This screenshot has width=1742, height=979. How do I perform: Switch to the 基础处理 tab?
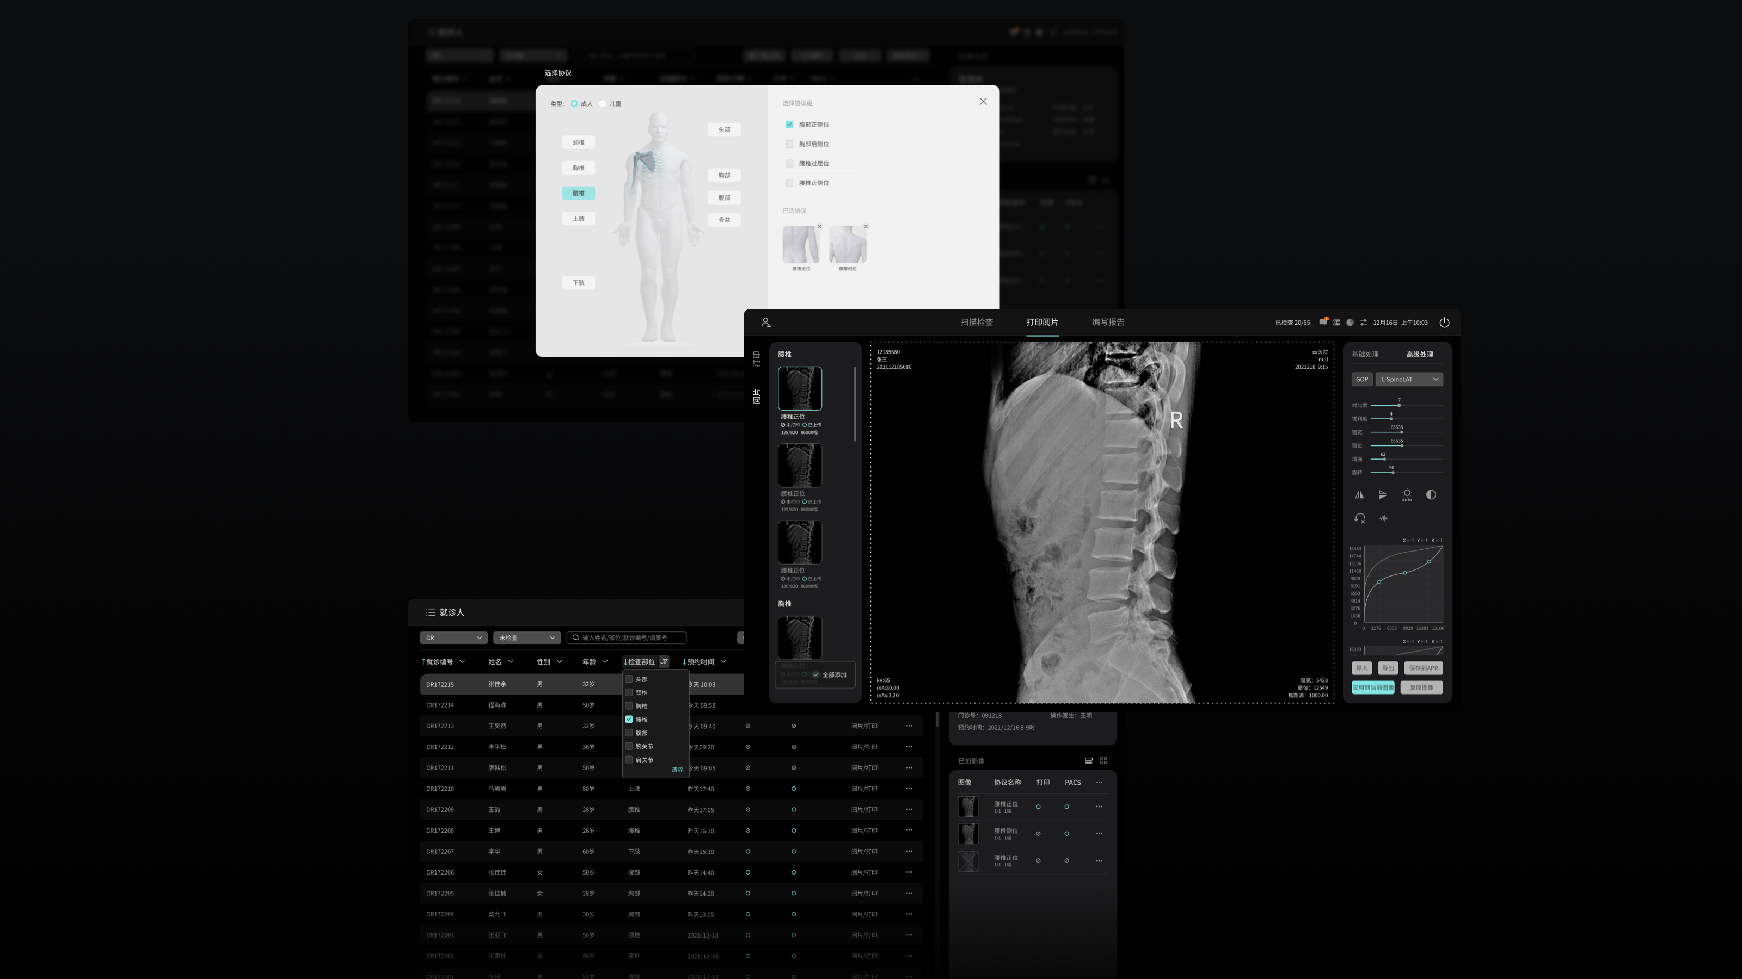(1365, 354)
